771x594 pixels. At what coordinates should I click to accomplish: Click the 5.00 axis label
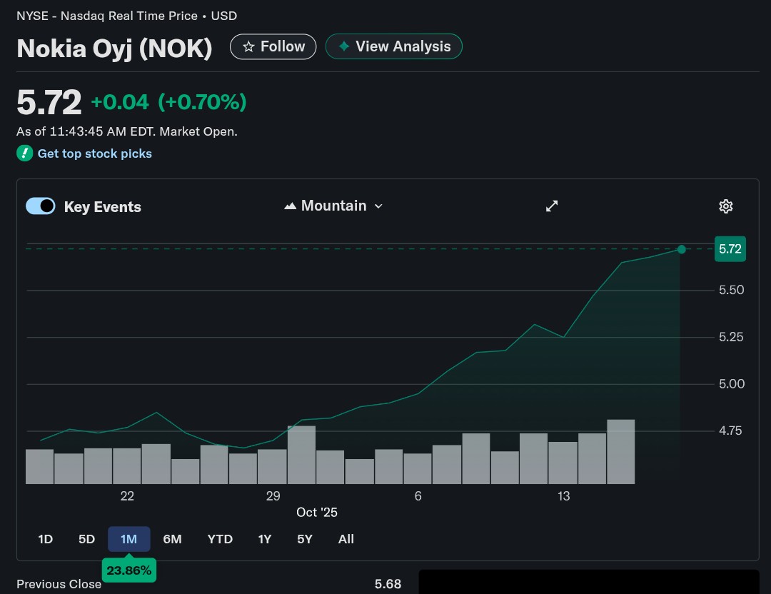731,384
